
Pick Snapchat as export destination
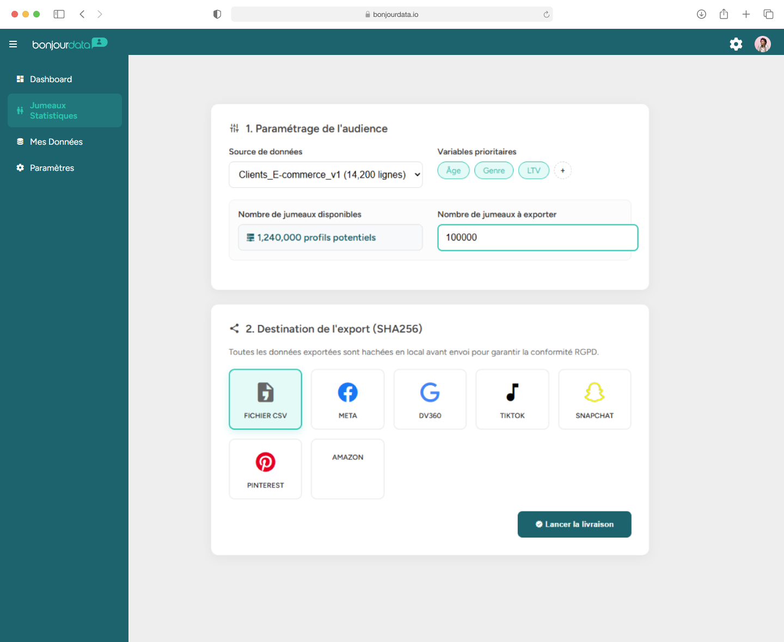[594, 399]
